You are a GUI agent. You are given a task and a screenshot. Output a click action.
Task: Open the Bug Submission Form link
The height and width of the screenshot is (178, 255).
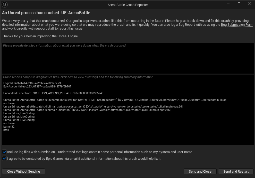[237, 25]
